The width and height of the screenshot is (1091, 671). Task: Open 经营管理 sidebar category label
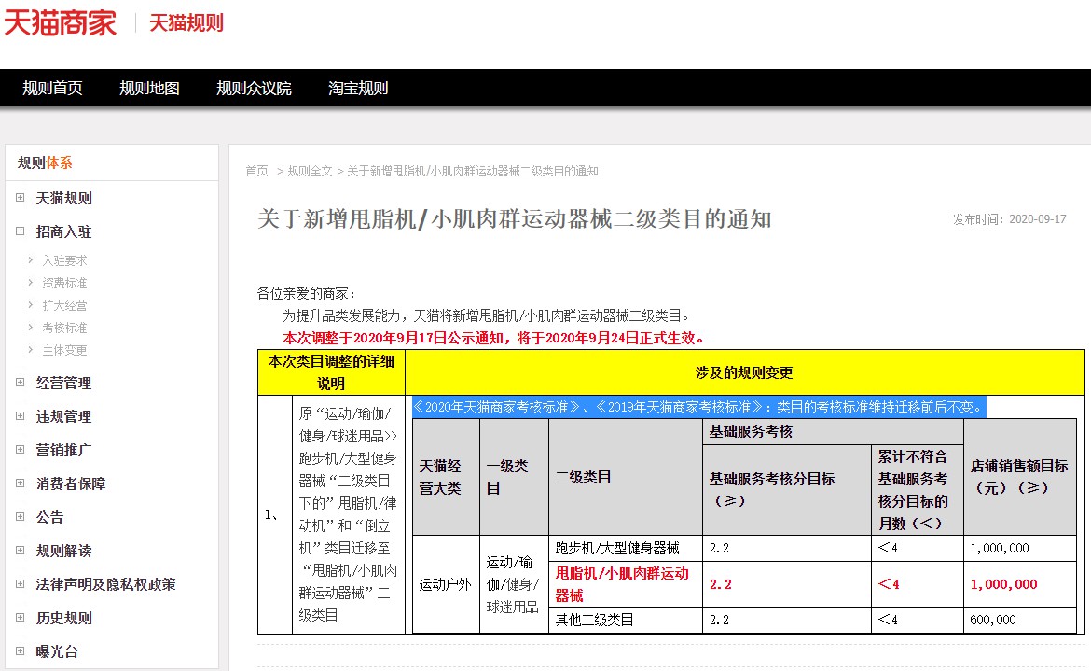[64, 383]
